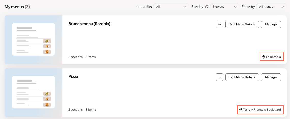Click the Terry A Francois Boulevard label
The height and width of the screenshot is (119, 290).
coord(262,110)
